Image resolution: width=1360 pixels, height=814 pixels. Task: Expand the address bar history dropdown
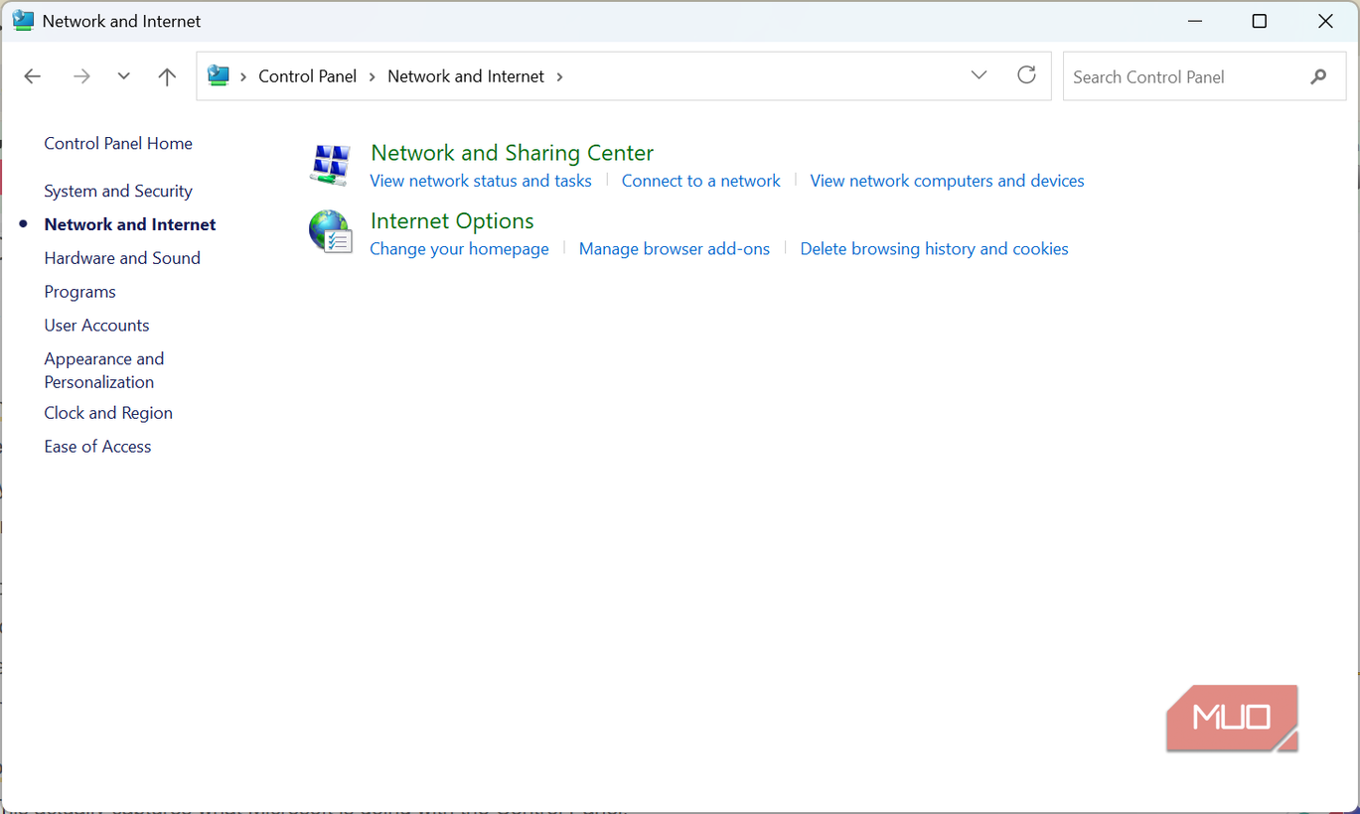coord(979,75)
